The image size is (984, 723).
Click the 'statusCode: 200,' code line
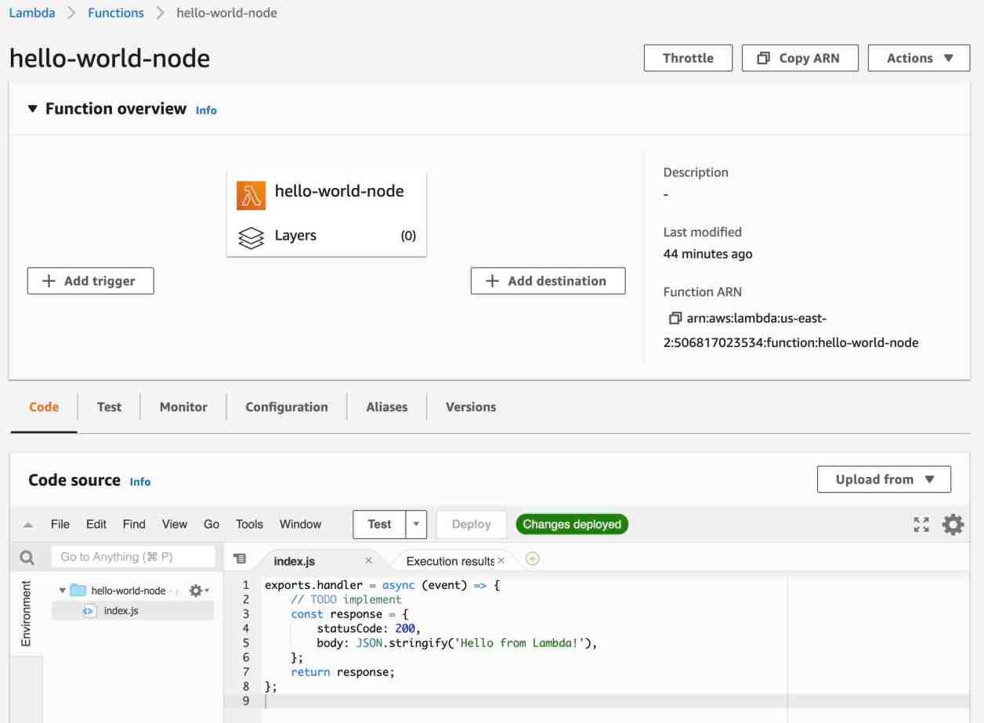[369, 628]
